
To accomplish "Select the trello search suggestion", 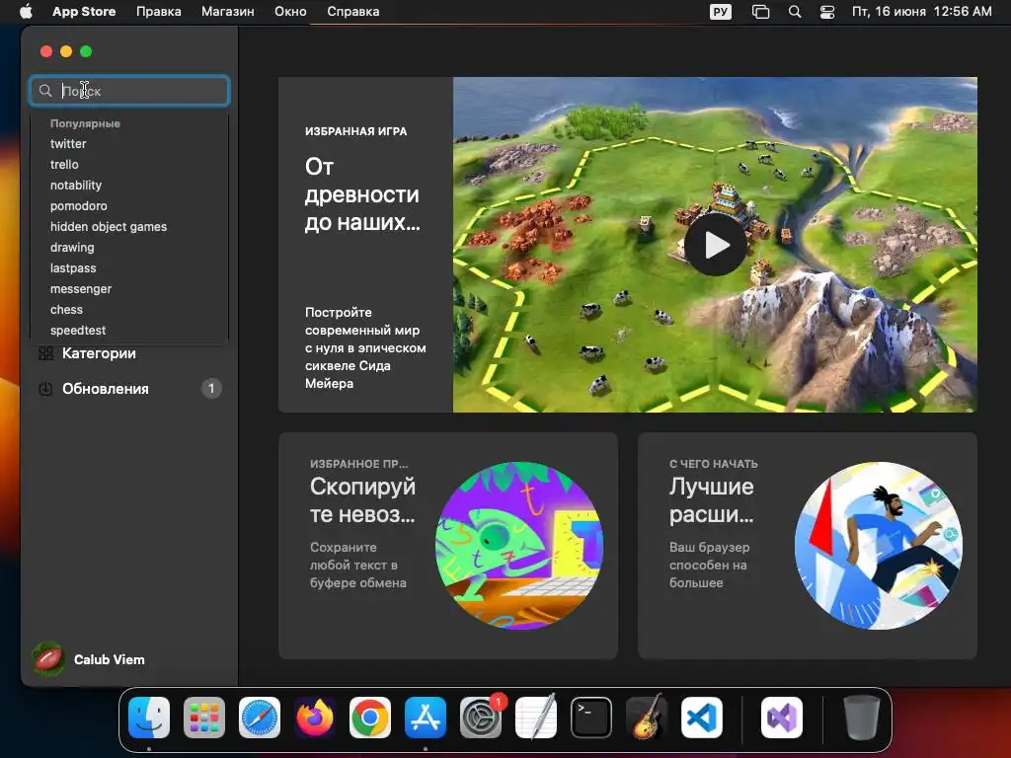I will coord(64,165).
